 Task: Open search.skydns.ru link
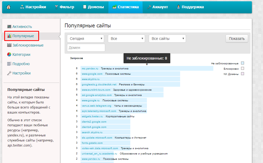[92, 132]
